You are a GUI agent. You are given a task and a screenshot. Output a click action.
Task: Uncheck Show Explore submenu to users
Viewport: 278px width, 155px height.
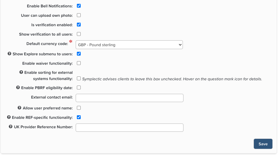(79, 54)
